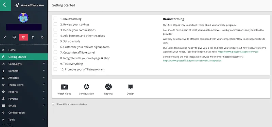
Task: Click the Reports pie icon in sidebar
Action: [x=3, y=92]
